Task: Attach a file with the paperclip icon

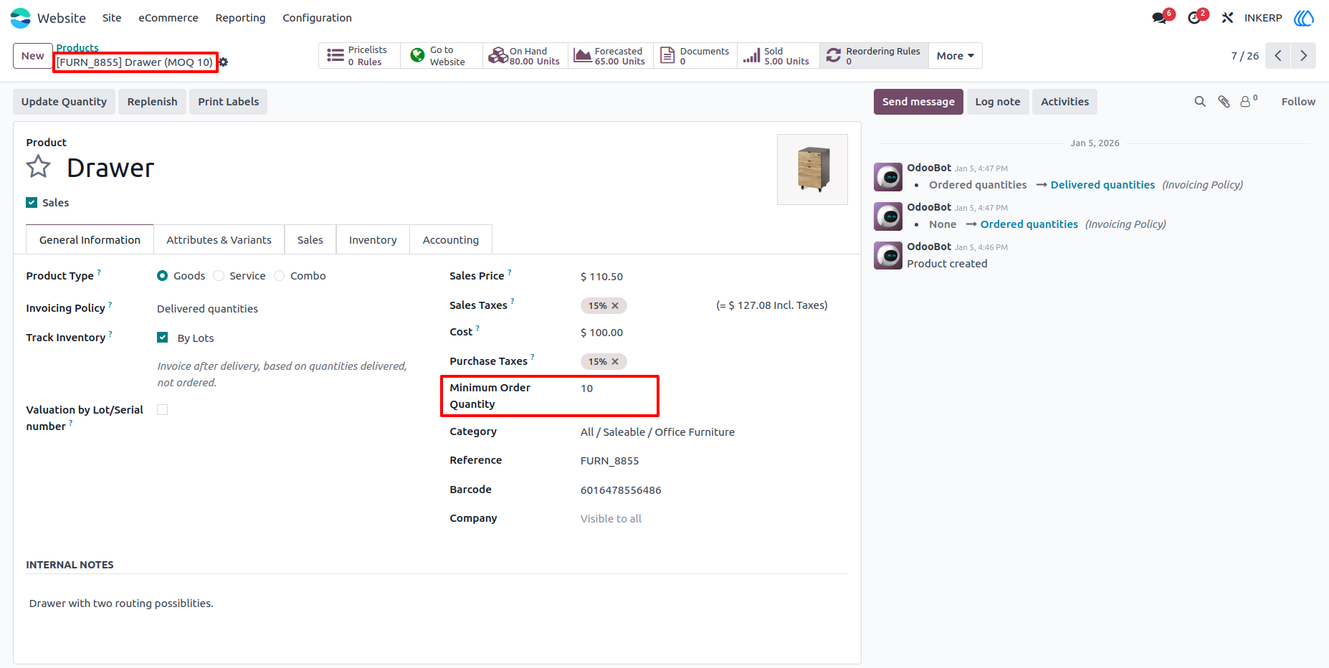Action: pos(1224,102)
